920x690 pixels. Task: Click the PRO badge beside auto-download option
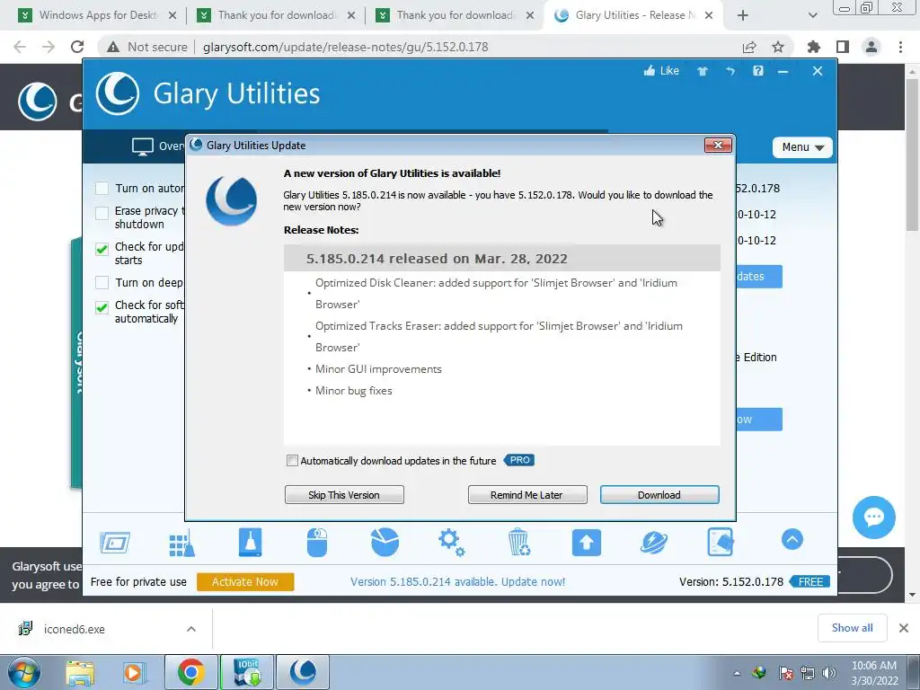(x=519, y=460)
